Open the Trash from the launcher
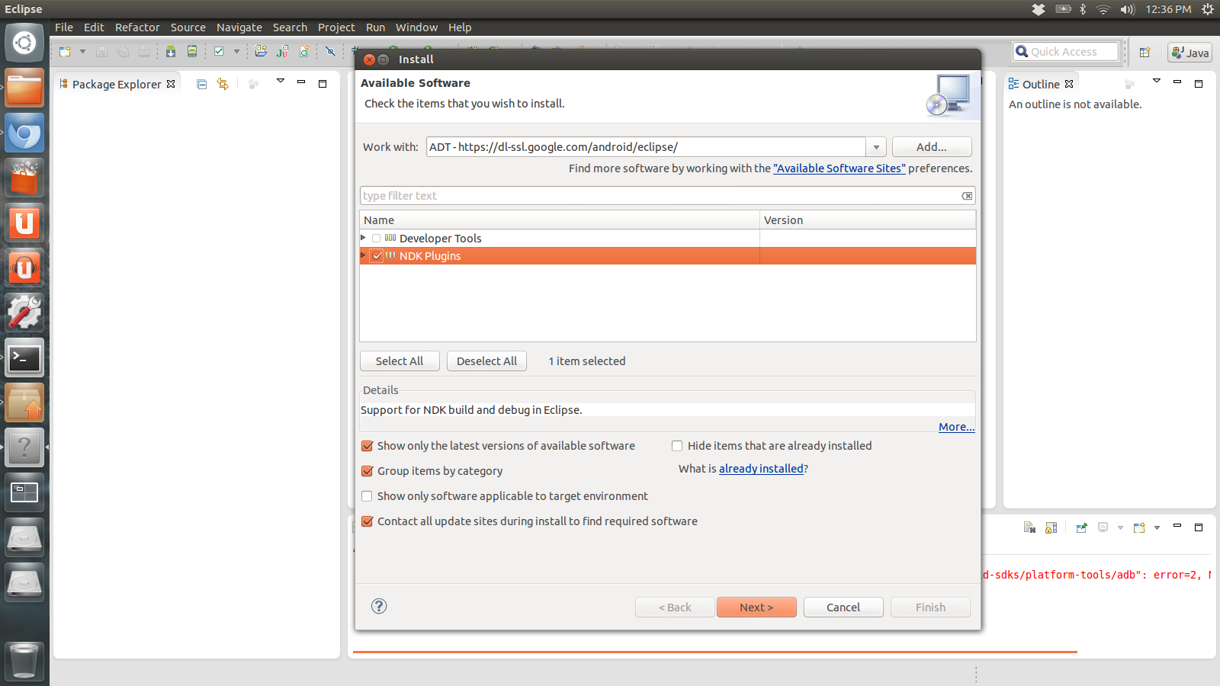 pos(24,660)
